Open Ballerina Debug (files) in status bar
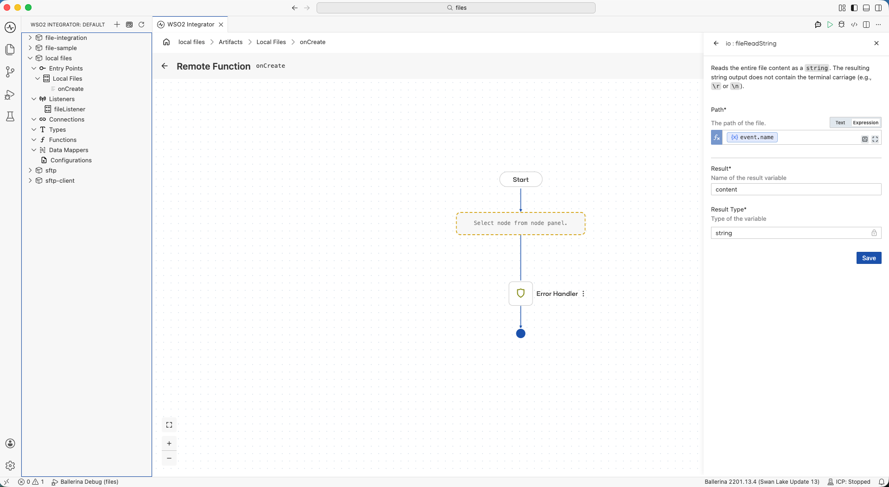This screenshot has height=487, width=889. point(85,482)
